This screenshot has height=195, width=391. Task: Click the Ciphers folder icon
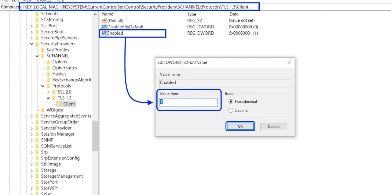(x=48, y=62)
